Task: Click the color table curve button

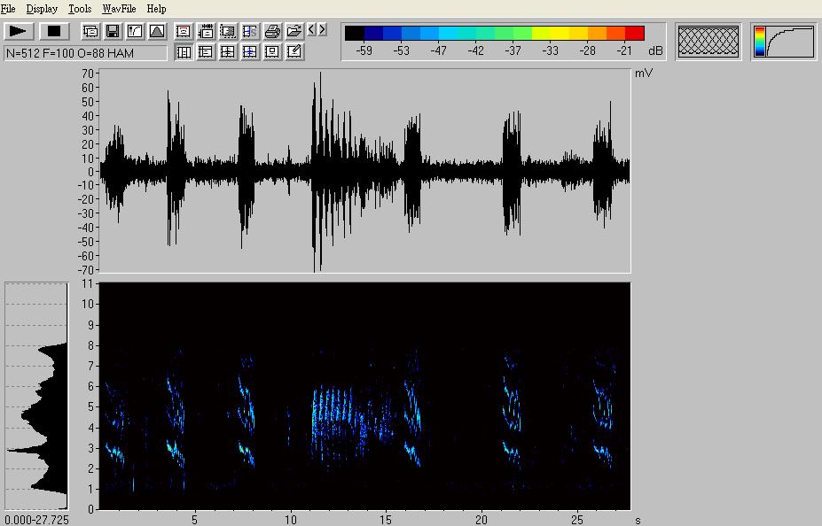Action: (x=784, y=42)
